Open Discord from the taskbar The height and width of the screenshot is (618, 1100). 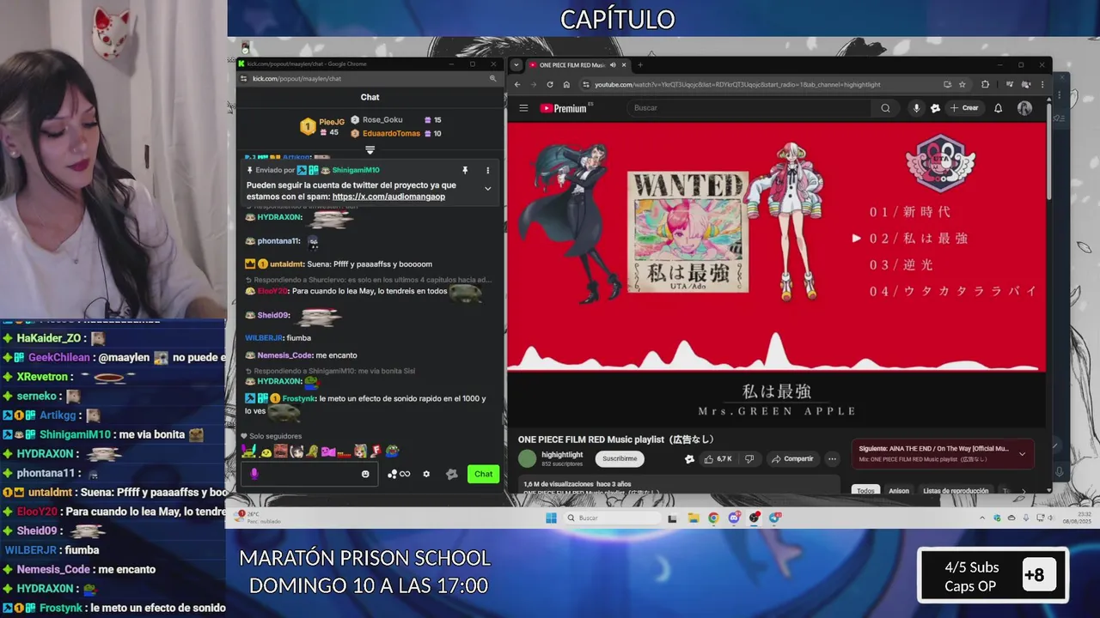point(734,518)
